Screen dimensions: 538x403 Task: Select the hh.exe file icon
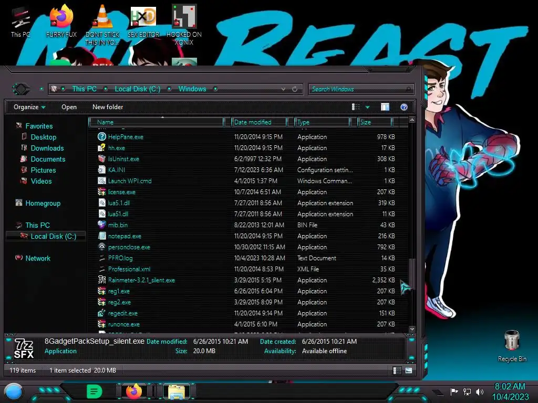(101, 147)
